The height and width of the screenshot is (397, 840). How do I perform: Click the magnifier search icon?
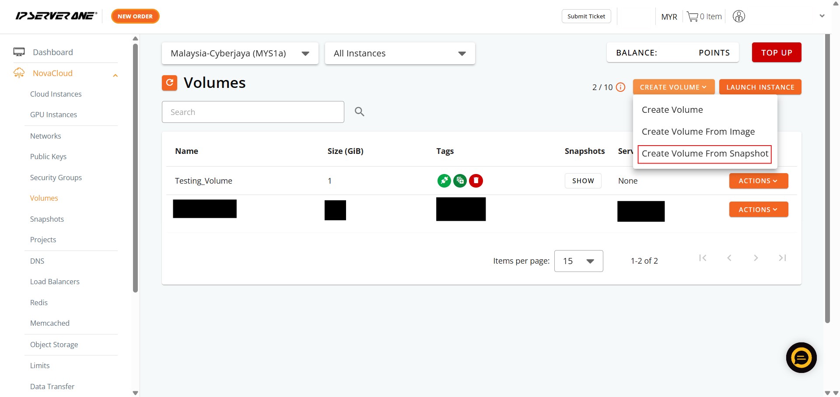tap(359, 112)
